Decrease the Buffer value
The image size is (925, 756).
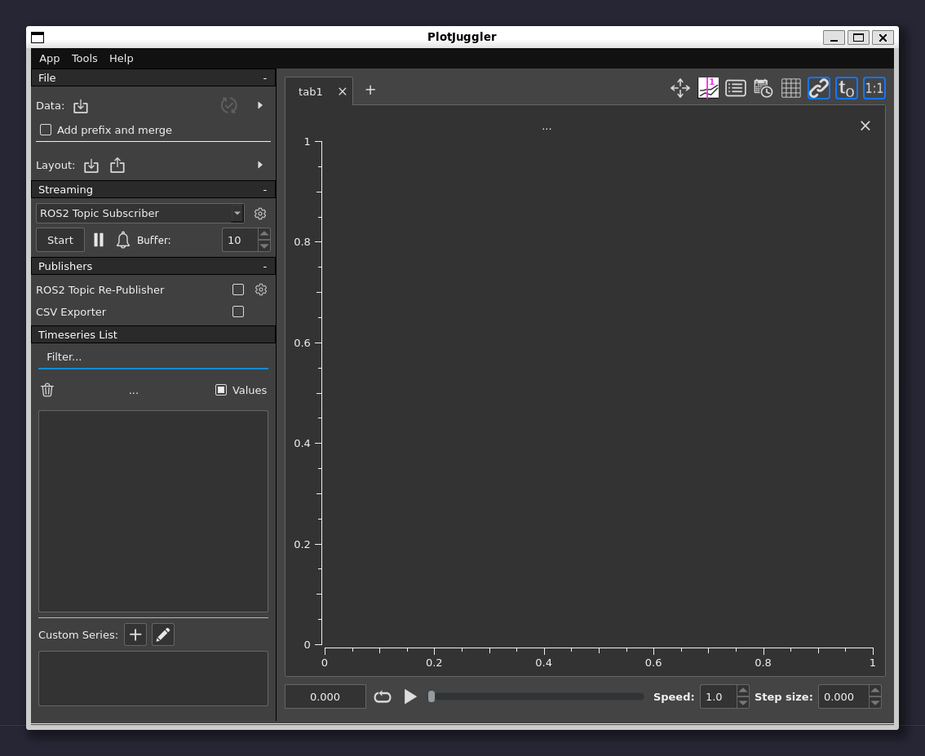pos(264,246)
